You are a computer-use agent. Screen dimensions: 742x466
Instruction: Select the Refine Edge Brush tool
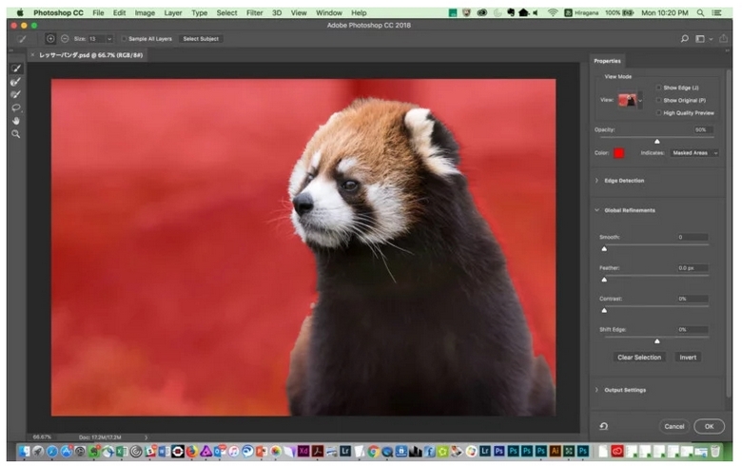point(16,83)
